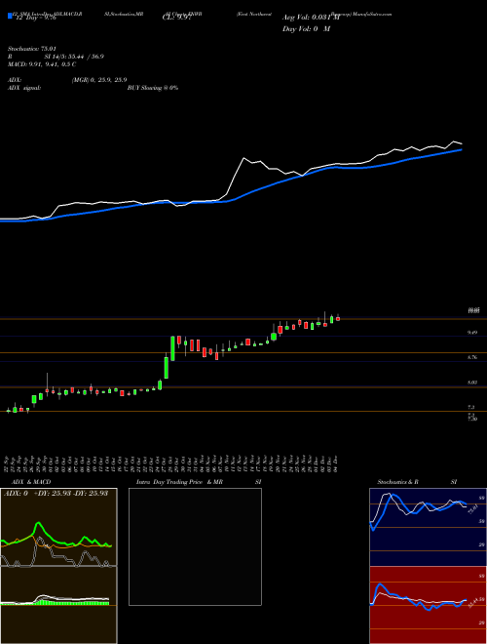The height and width of the screenshot is (644, 487).
Task: Open the blue Stochastics chart panel
Action: click(x=428, y=527)
